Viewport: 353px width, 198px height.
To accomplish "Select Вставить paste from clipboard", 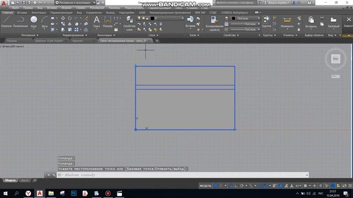I will pos(311,22).
